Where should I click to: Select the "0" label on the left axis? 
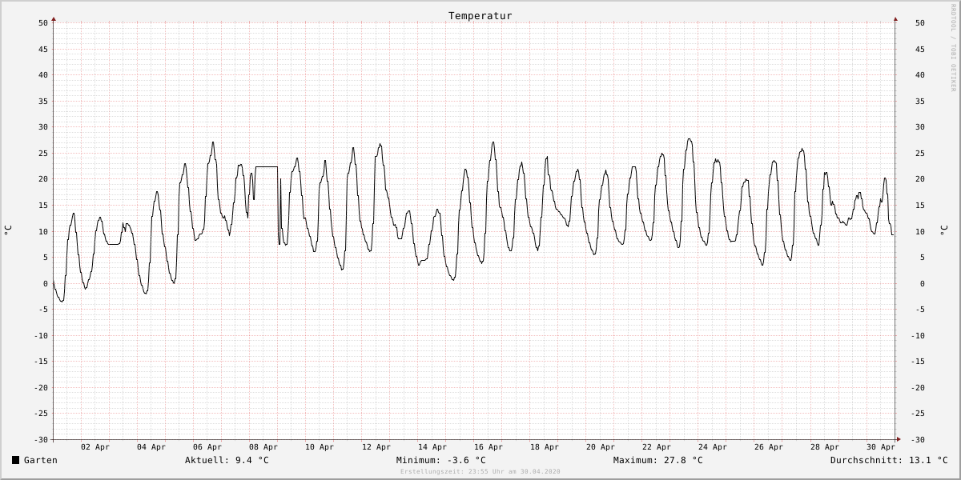[x=46, y=283]
